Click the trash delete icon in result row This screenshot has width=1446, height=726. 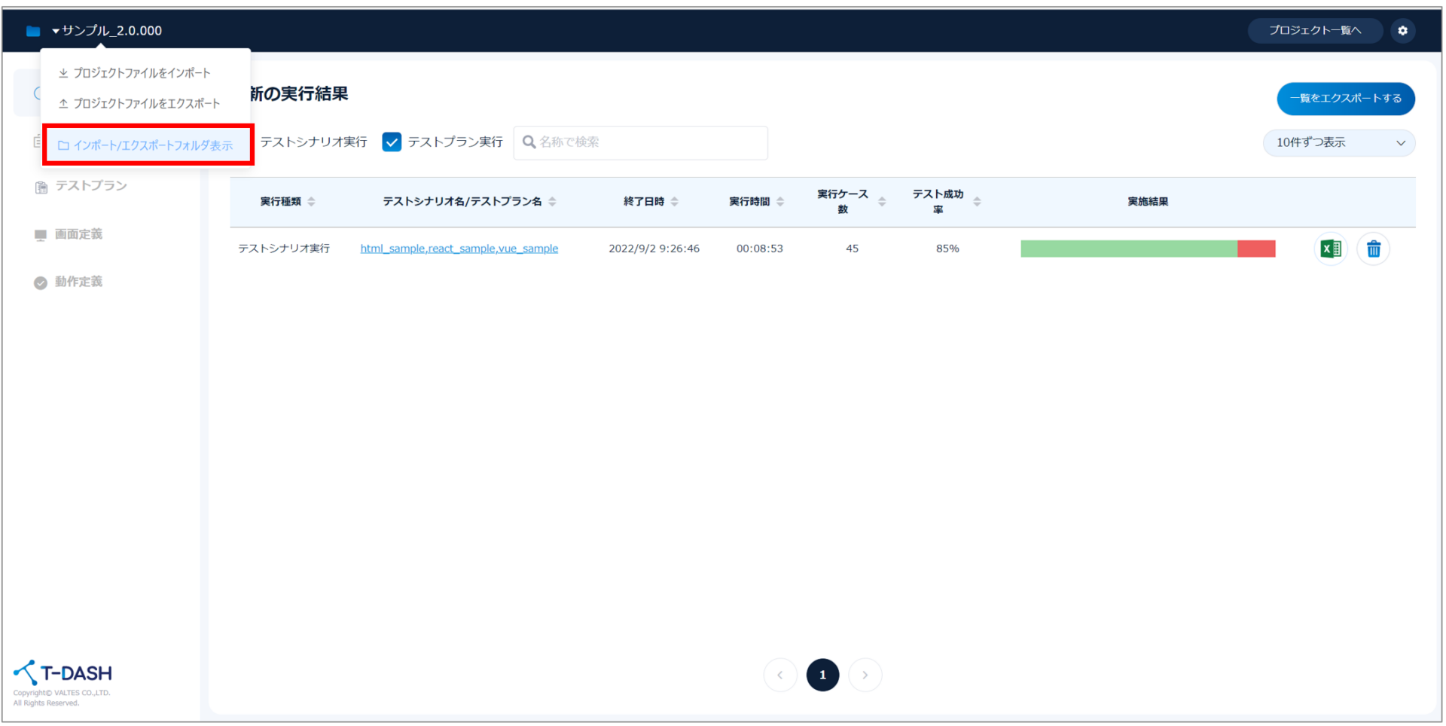(x=1373, y=249)
